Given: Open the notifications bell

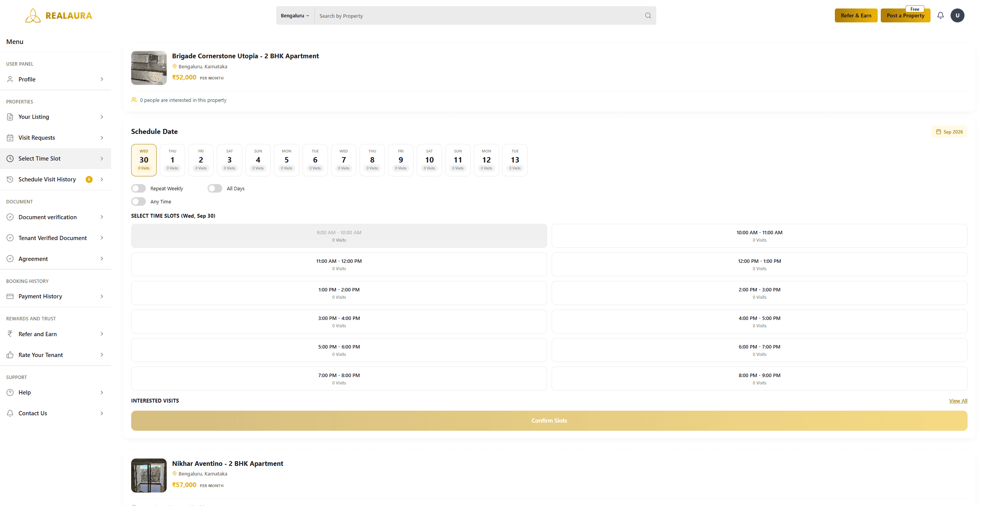Looking at the screenshot, I should [x=941, y=15].
